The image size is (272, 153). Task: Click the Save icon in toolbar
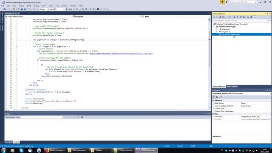(22, 9)
